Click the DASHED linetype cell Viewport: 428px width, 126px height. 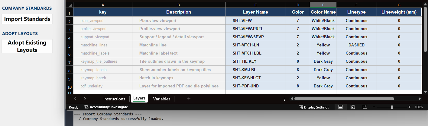[x=357, y=45]
